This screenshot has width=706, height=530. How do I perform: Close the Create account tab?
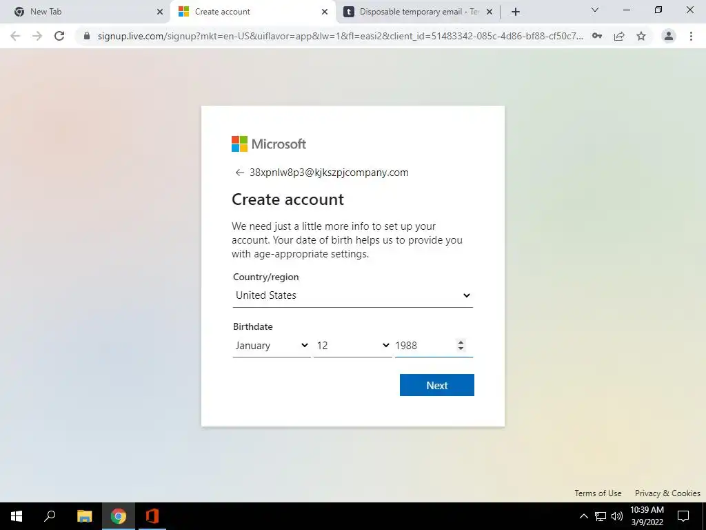pos(325,12)
